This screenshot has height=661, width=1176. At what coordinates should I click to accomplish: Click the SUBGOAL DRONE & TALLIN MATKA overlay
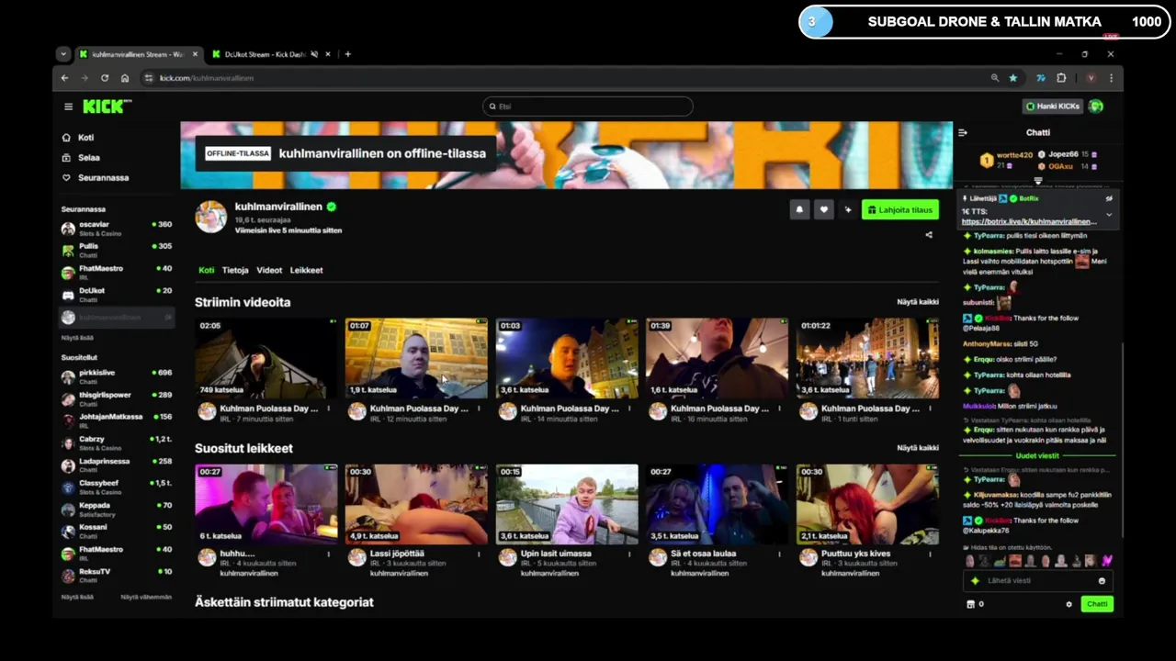click(x=984, y=22)
